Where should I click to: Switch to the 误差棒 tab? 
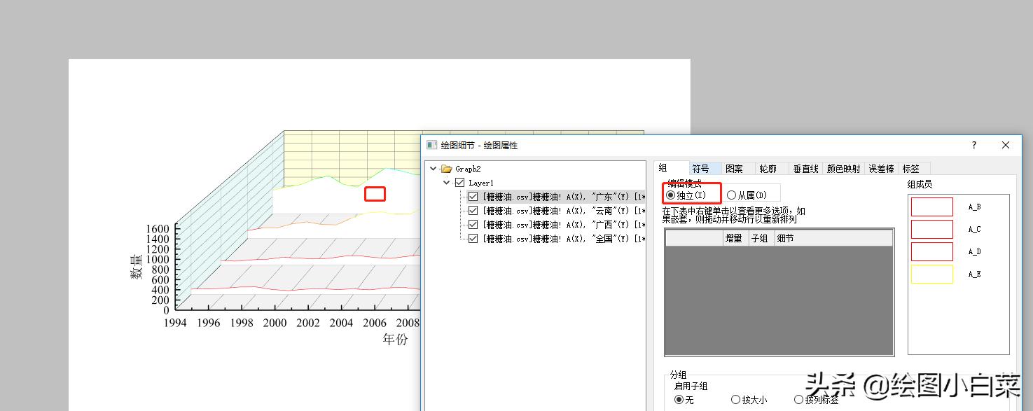pyautogui.click(x=882, y=169)
